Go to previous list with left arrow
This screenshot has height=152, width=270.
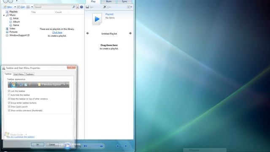click(87, 33)
